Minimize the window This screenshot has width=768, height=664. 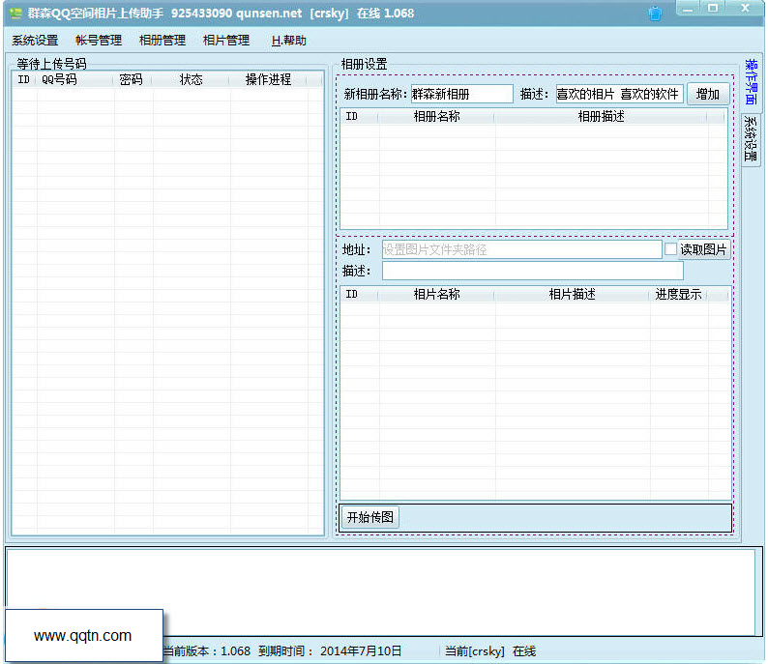(x=688, y=9)
